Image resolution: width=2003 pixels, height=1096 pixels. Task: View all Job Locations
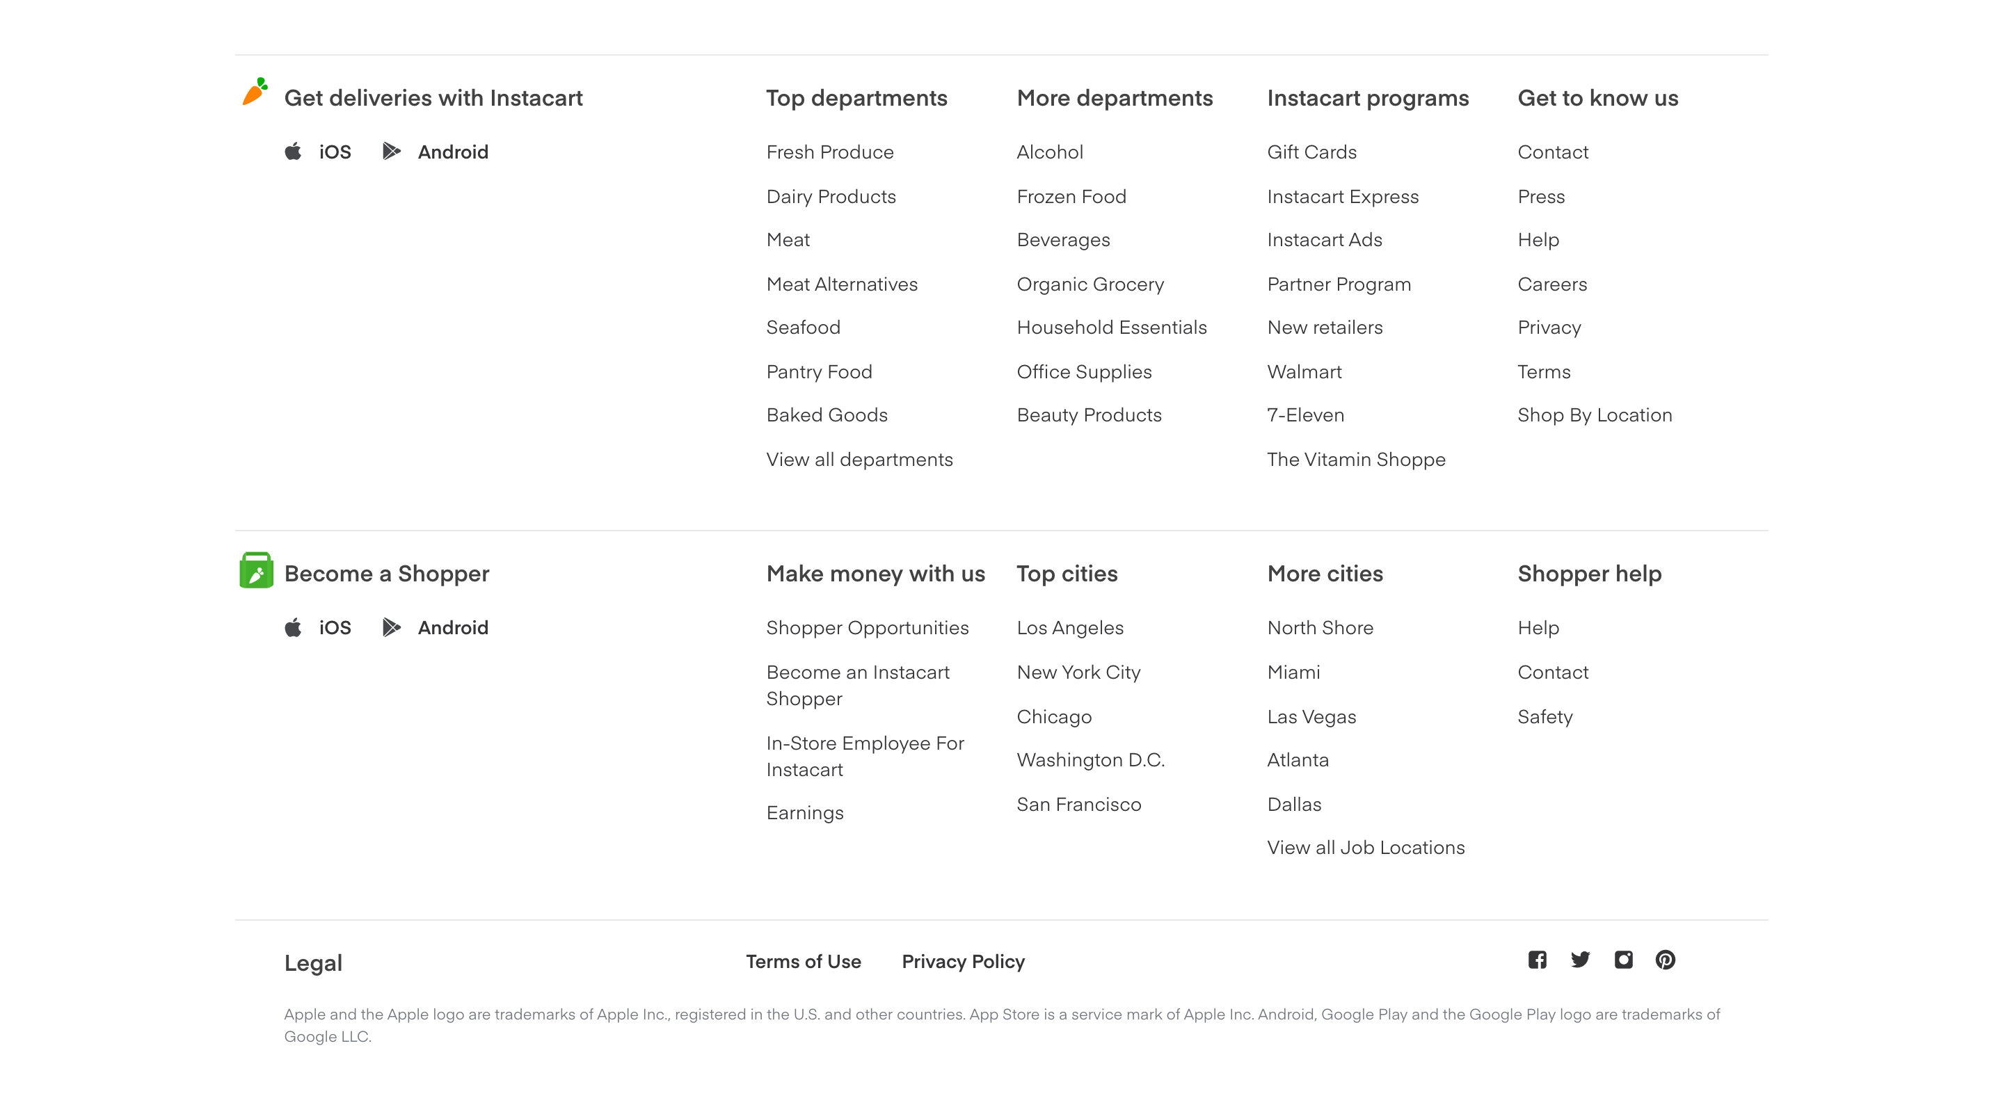1366,846
